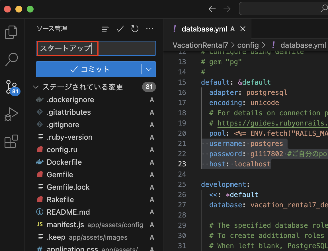Open .keep in app/assets/images
This screenshot has width=328, height=251.
tap(56, 237)
